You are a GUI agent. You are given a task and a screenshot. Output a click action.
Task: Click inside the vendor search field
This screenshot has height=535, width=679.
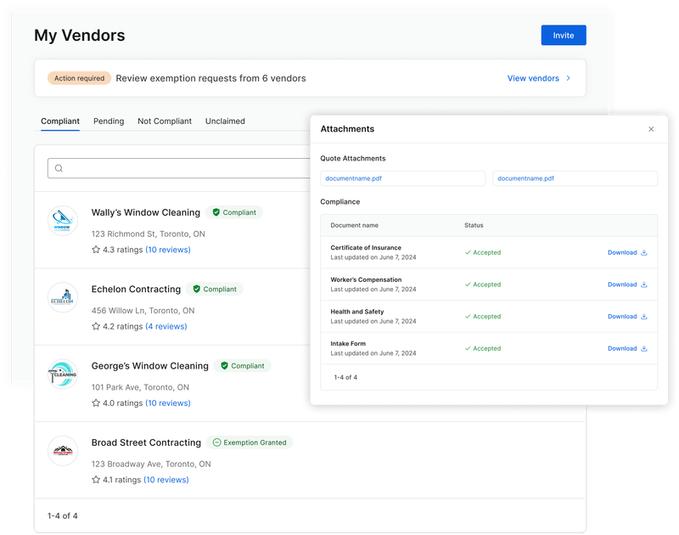coord(170,168)
